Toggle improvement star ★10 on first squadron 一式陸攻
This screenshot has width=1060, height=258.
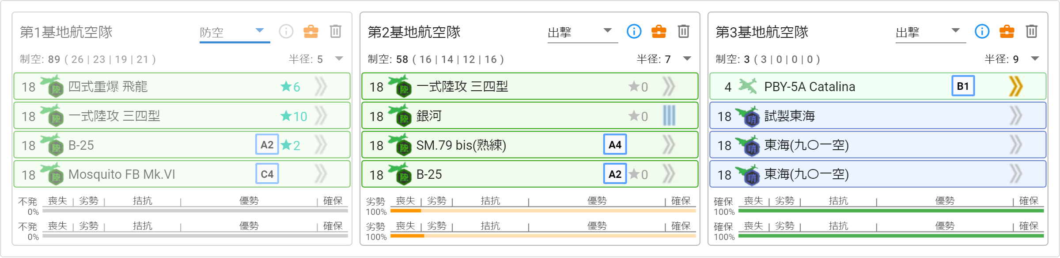(294, 116)
